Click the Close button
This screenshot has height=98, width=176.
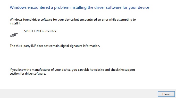click(x=166, y=94)
